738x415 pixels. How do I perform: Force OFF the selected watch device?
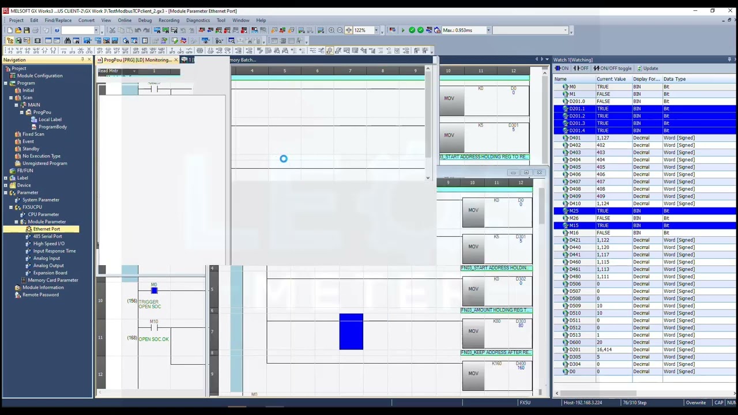581,69
